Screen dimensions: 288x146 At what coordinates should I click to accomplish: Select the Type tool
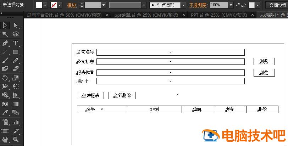click(x=16, y=43)
